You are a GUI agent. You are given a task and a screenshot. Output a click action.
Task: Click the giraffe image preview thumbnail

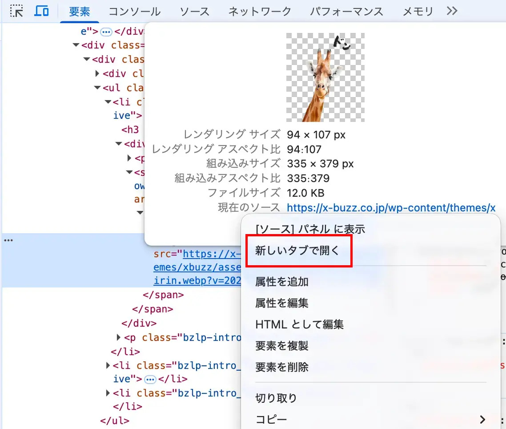[x=325, y=77]
